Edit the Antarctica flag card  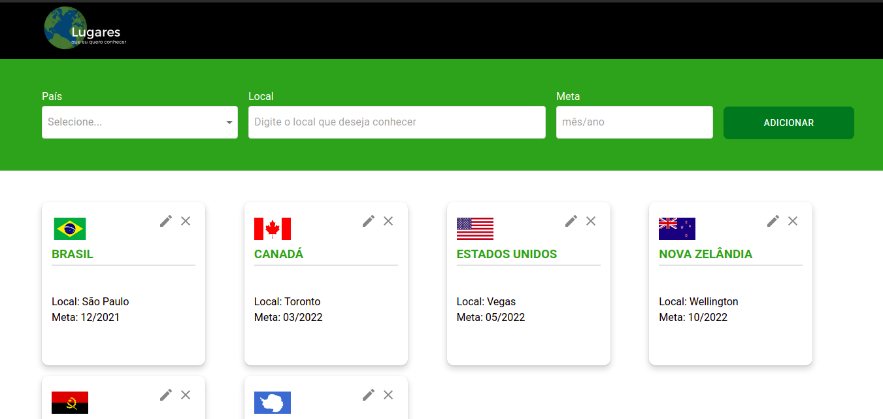click(369, 395)
